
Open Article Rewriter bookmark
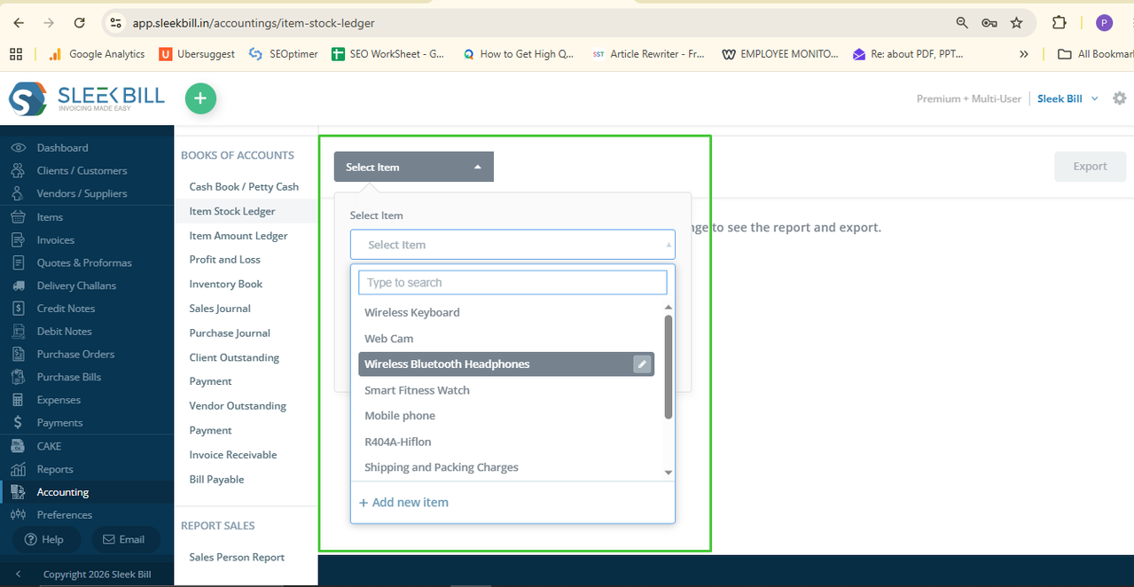(648, 54)
